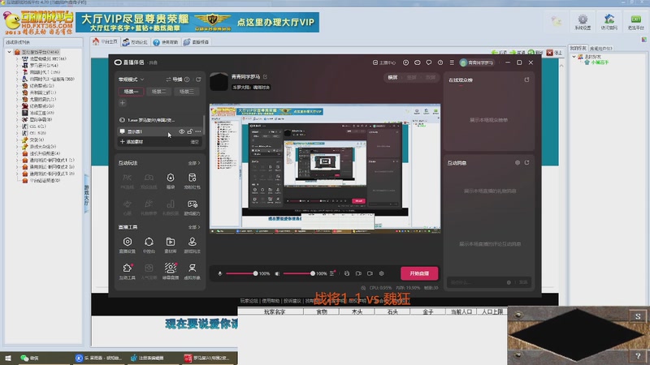Open the first tab with the home icon in the platform tab bar
This screenshot has height=365, width=650.
click(x=106, y=42)
